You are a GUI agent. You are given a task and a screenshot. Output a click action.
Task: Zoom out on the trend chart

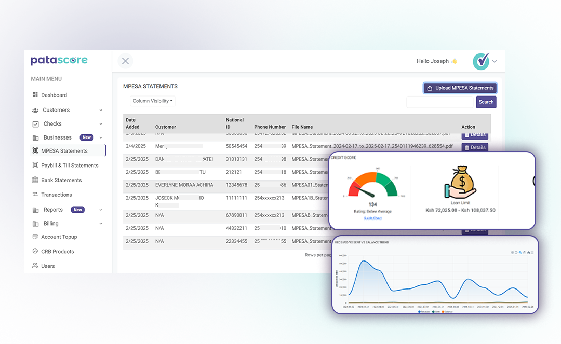(516, 252)
